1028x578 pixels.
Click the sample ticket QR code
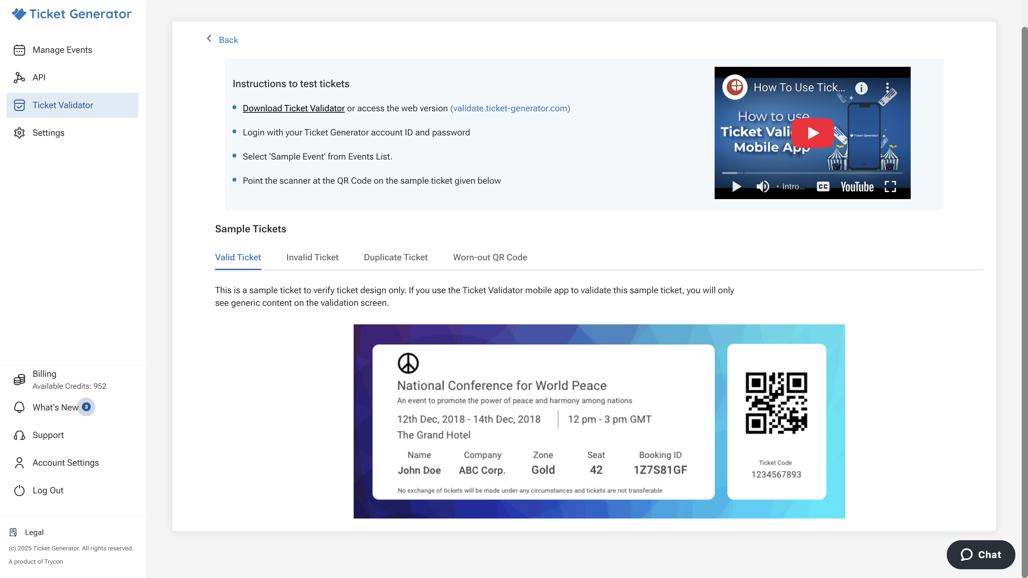776,403
